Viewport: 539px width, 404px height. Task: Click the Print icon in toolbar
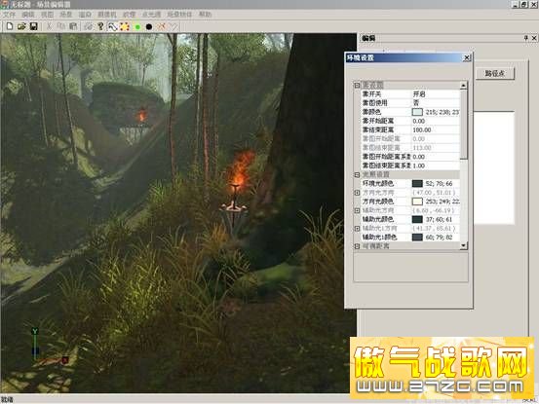(89, 26)
